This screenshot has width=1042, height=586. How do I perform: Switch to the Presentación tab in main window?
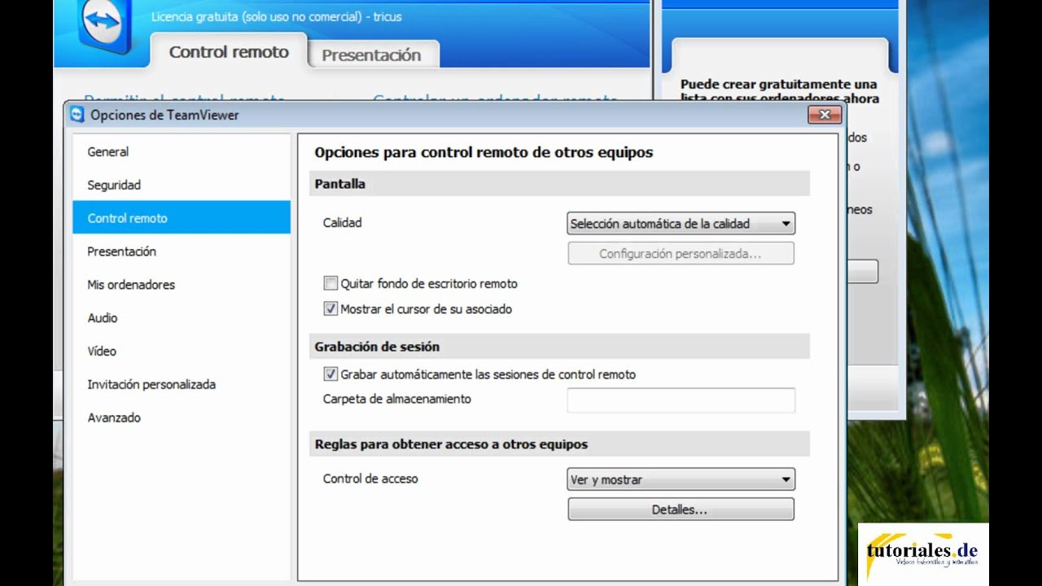point(371,55)
